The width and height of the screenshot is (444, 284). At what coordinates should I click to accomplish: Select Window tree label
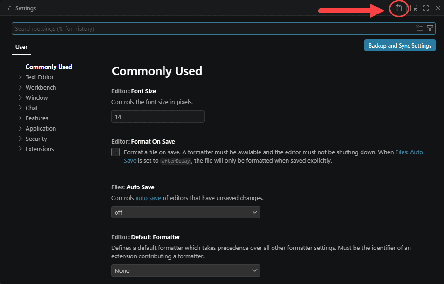(36, 97)
